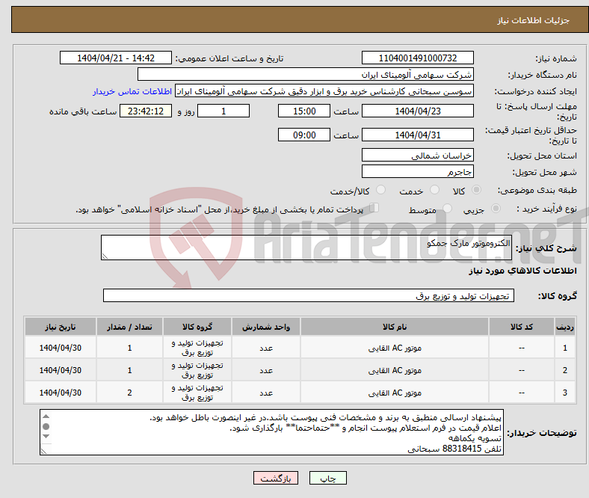This screenshot has width=589, height=498.
Task: Click the date 1404/04/30 in row 2
Action: pos(61,370)
